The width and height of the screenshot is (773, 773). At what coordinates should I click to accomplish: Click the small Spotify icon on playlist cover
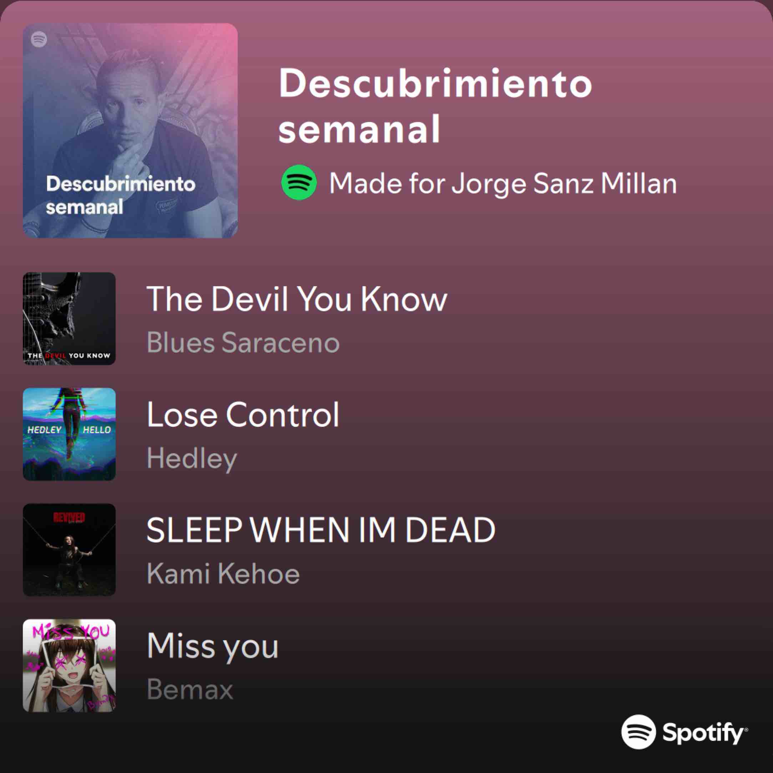coord(39,39)
